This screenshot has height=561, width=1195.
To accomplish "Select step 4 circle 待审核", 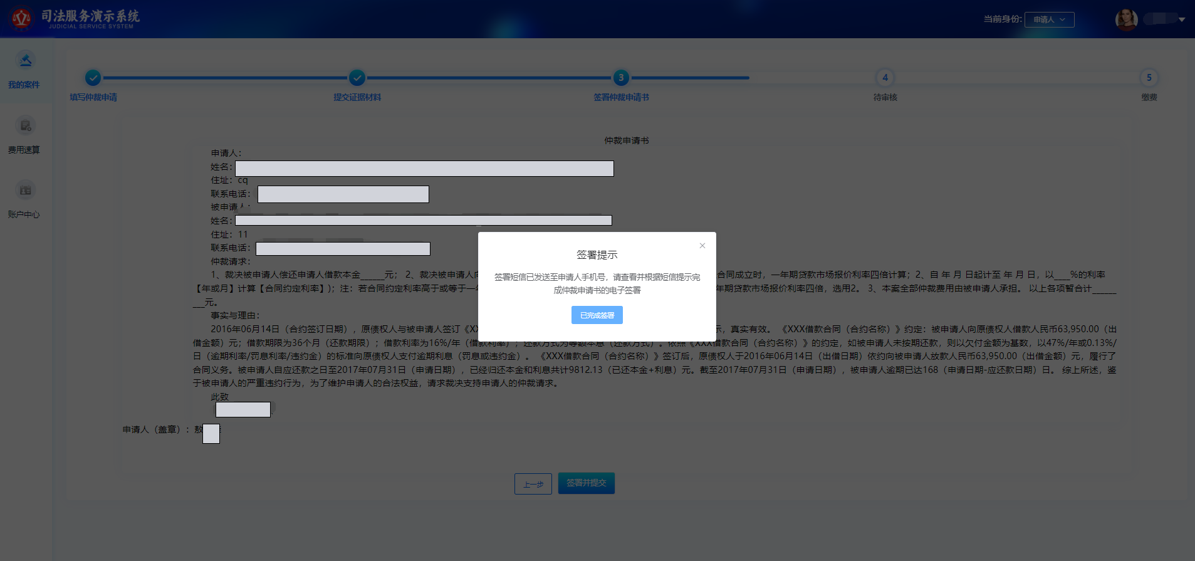I will pos(885,78).
